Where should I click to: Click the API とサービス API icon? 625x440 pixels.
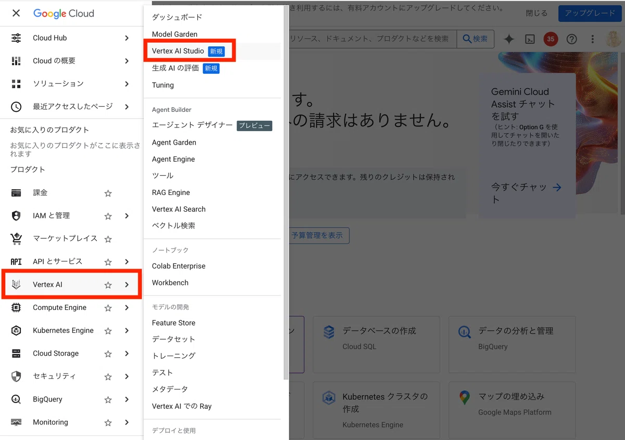pyautogui.click(x=16, y=262)
